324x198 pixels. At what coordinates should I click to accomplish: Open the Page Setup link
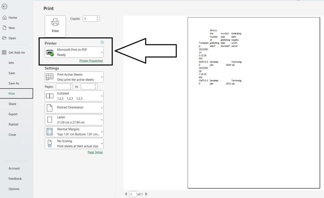pyautogui.click(x=95, y=152)
